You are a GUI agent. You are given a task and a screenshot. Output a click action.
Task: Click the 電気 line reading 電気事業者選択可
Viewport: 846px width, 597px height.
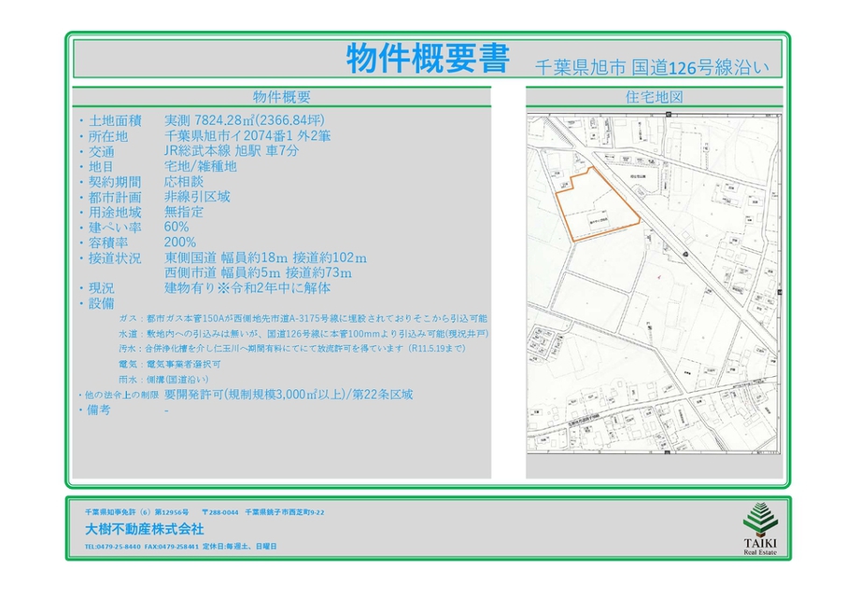[x=169, y=364]
